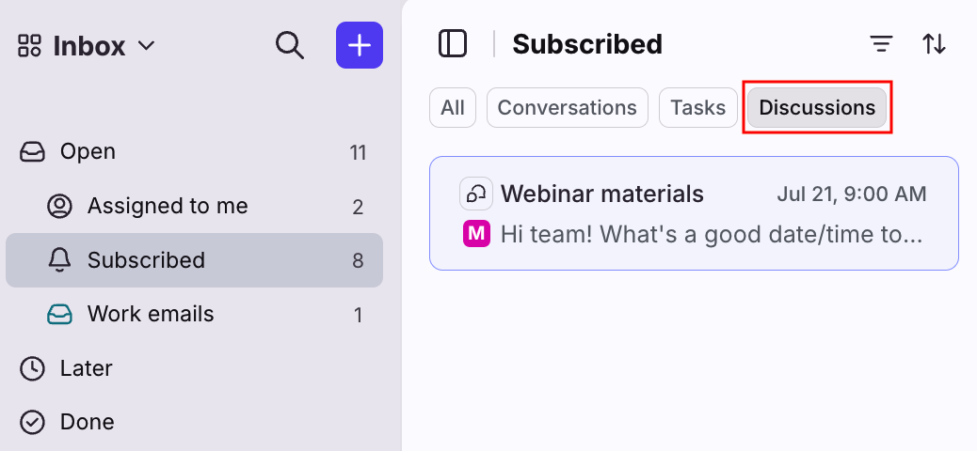Switch to the Conversations tab

click(567, 108)
